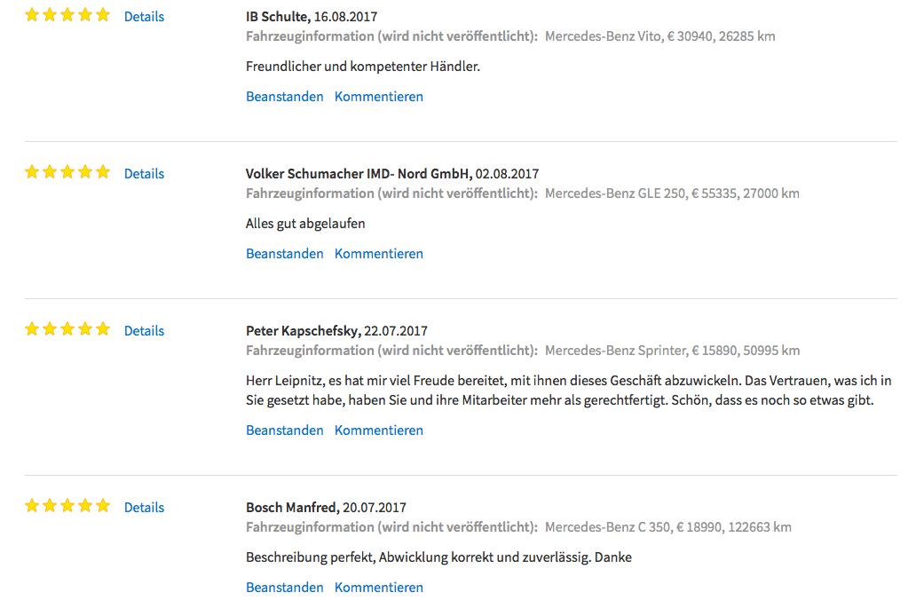This screenshot has height=616, width=908.
Task: Click fifth star of Bosch Manfred rating
Action: point(103,506)
